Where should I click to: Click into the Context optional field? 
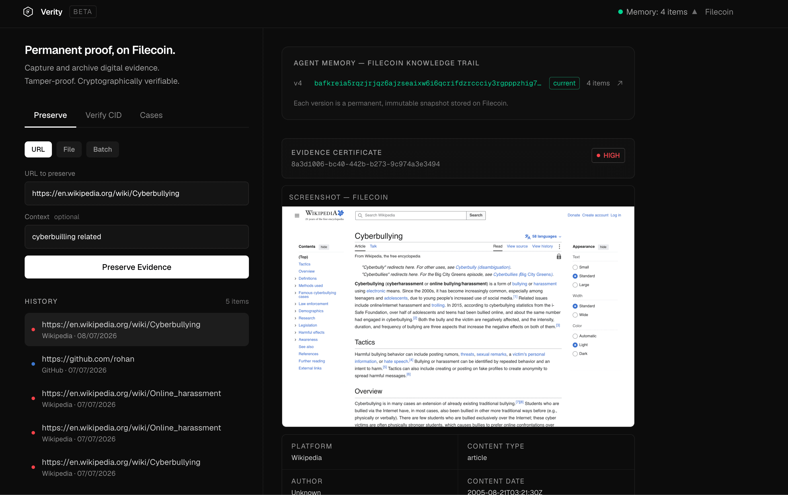point(137,237)
